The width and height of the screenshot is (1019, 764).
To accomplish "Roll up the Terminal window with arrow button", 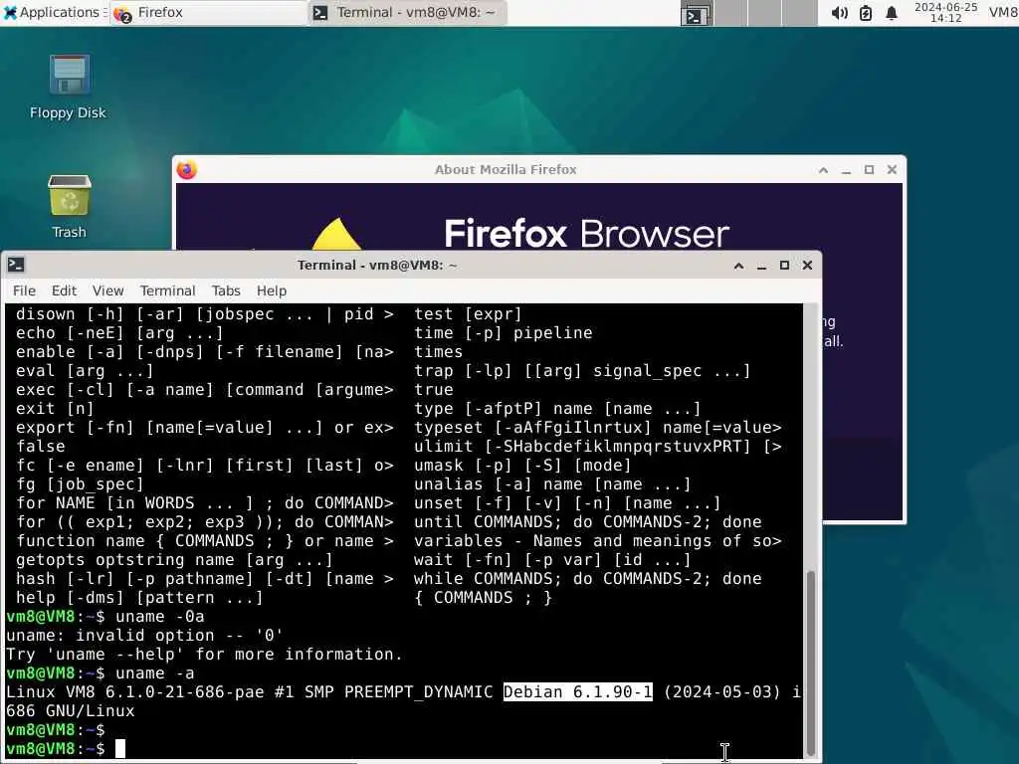I will tap(739, 266).
